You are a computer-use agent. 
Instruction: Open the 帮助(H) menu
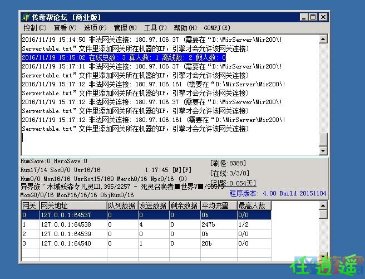[185, 28]
